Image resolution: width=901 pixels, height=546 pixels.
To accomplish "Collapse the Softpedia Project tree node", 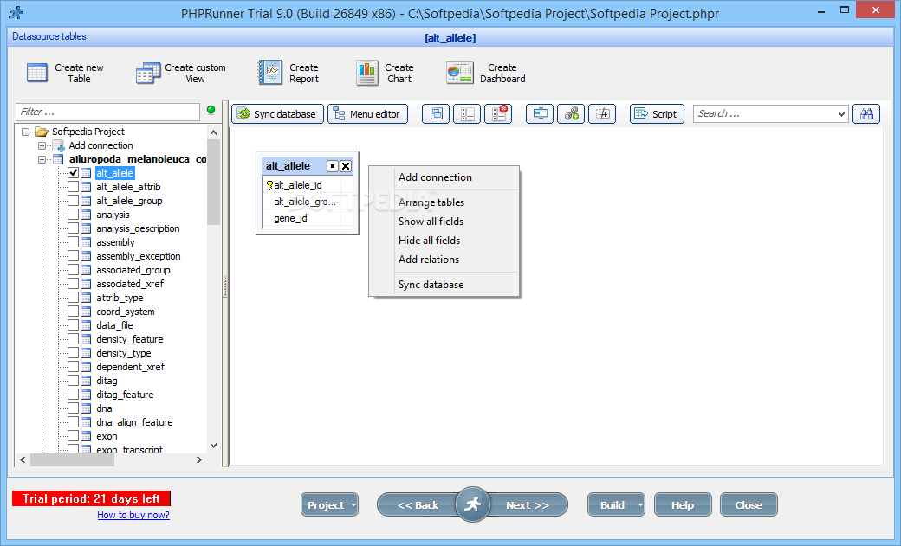I will pos(25,132).
